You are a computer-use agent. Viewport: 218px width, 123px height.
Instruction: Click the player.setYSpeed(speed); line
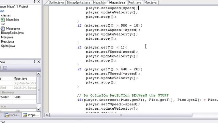[112, 52]
